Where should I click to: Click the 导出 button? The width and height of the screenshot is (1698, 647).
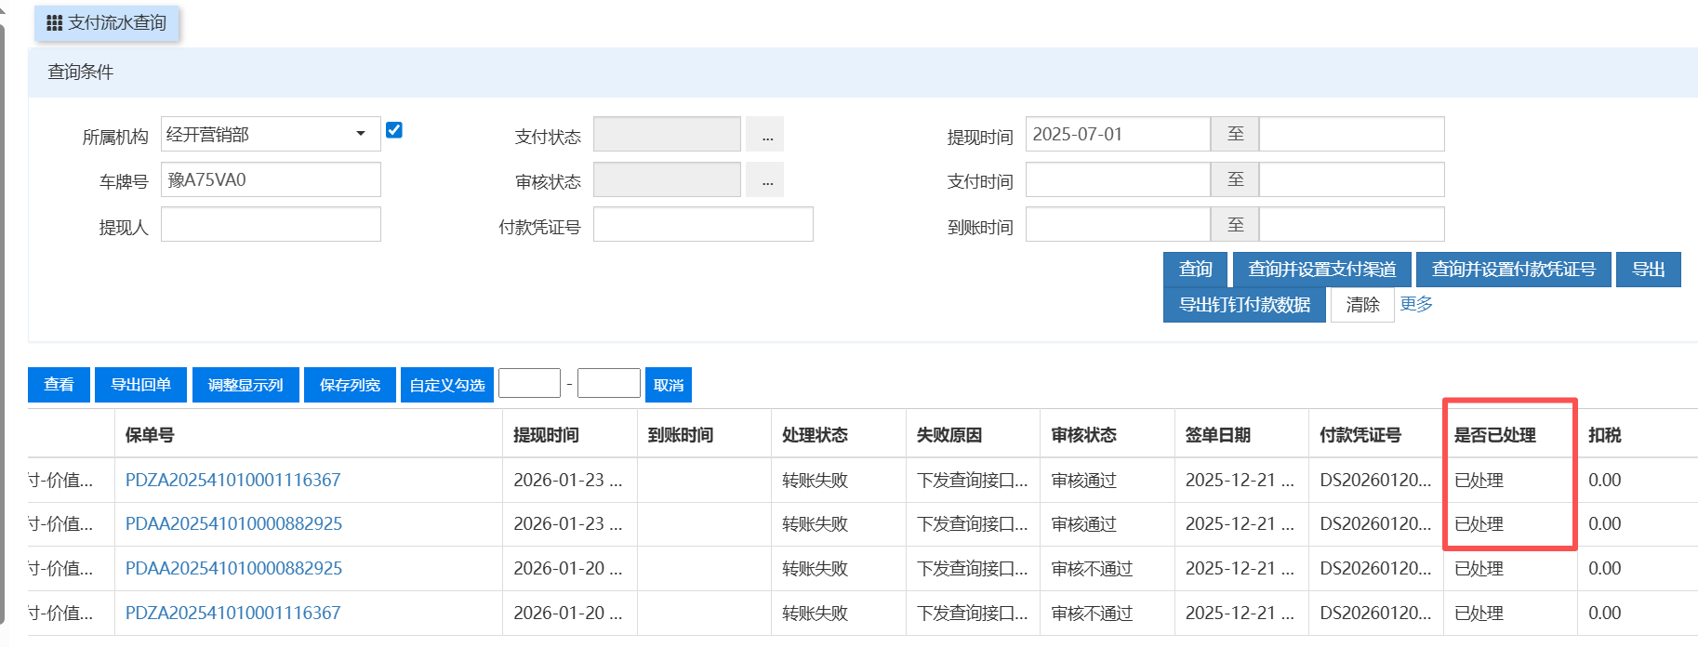1649,270
